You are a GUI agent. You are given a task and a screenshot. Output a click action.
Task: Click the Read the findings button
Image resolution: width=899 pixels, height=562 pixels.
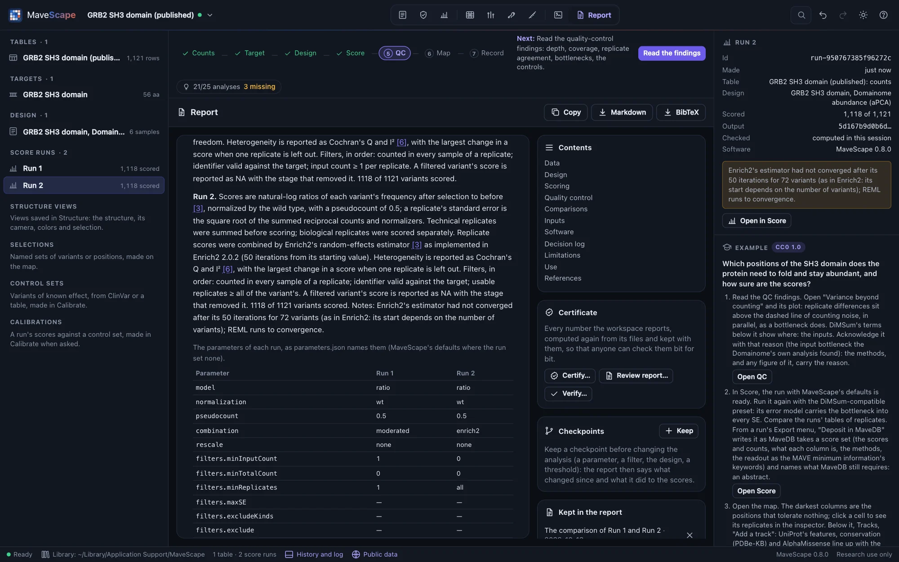(672, 53)
